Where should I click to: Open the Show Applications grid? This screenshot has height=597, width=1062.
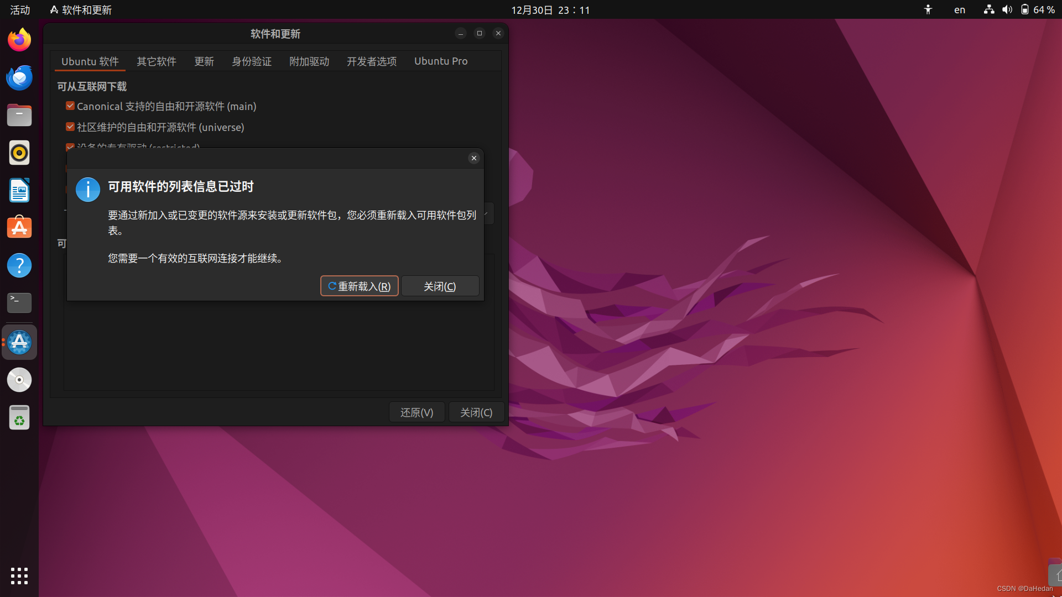[x=19, y=576]
